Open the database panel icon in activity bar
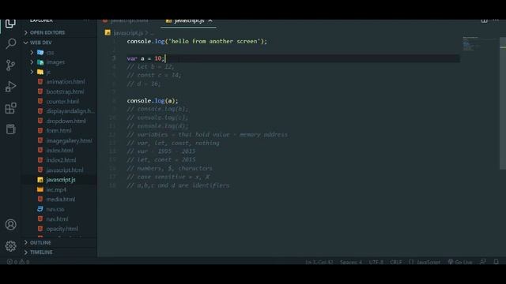 pos(10,129)
